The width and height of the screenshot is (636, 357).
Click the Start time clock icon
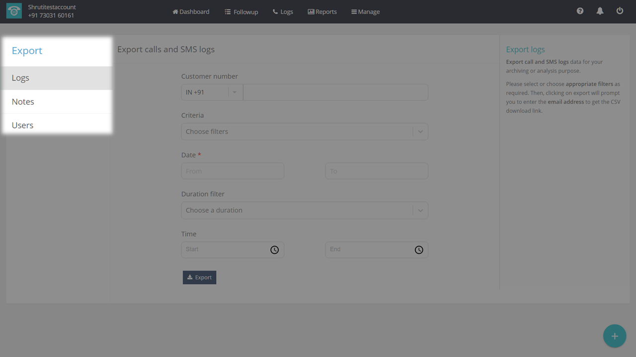pos(274,250)
